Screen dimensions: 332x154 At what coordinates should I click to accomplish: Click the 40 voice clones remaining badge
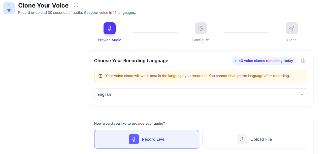click(x=264, y=61)
